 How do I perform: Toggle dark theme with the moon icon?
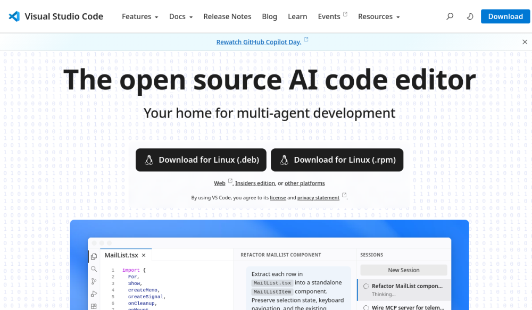click(x=470, y=16)
